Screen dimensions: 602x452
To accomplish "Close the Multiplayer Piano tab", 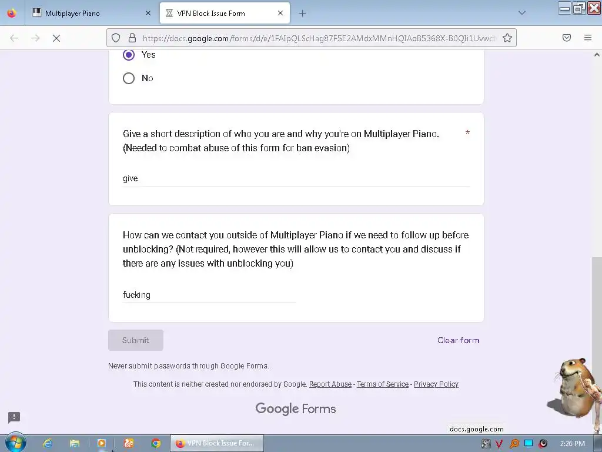I will coord(148,14).
